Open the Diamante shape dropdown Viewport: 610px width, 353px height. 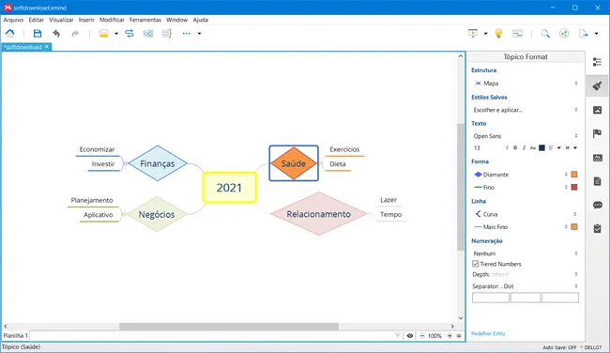pos(520,175)
